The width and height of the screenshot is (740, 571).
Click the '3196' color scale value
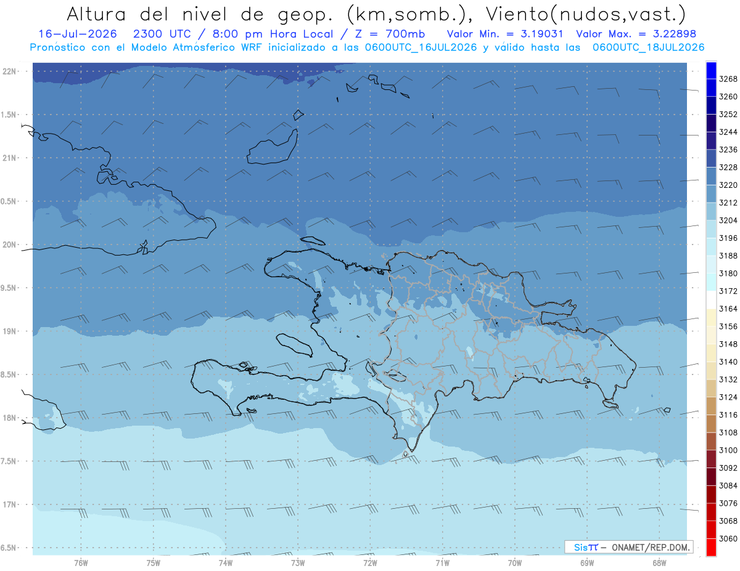728,238
